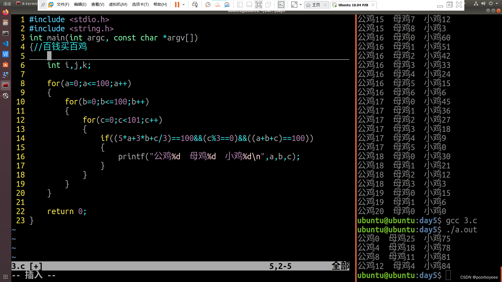This screenshot has height=282, width=502.
Task: Select the Ubuntu 18.04 PZB tab
Action: point(353,5)
